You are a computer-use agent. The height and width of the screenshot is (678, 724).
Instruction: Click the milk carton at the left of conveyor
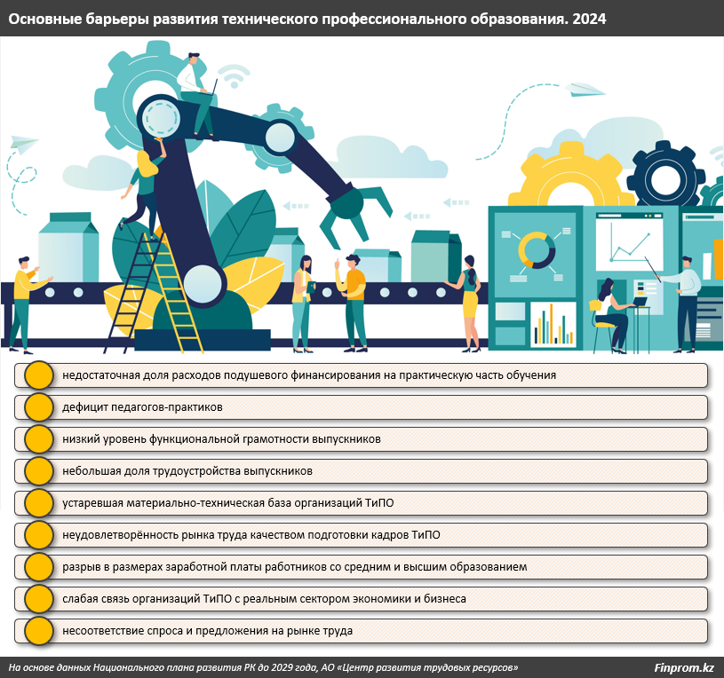click(68, 247)
